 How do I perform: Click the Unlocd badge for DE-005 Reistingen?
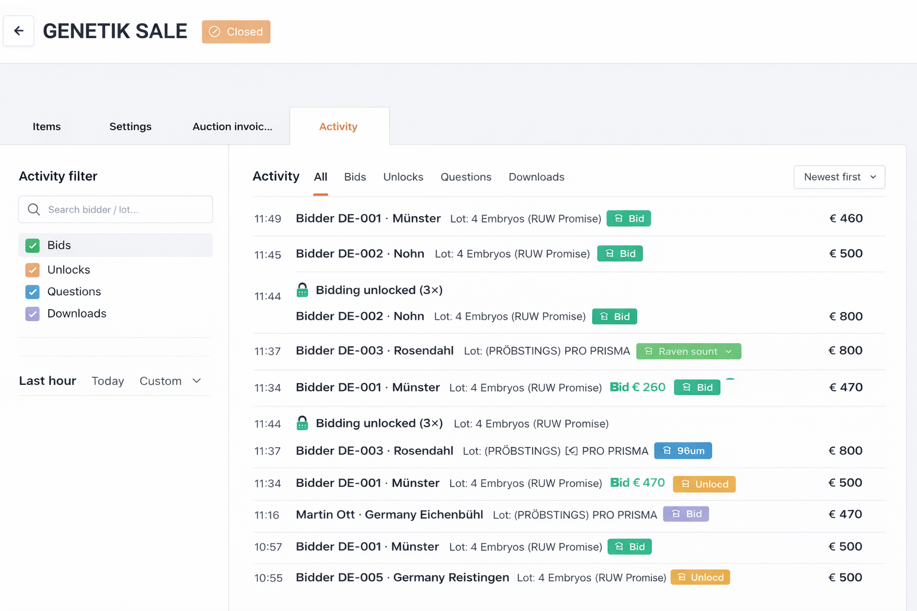pos(700,577)
